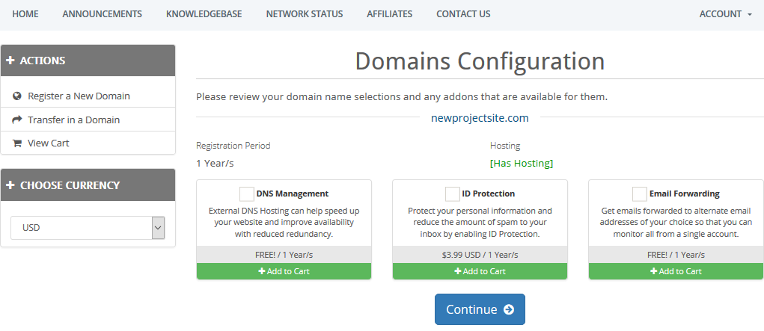Expand the Account menu caret

tap(749, 15)
